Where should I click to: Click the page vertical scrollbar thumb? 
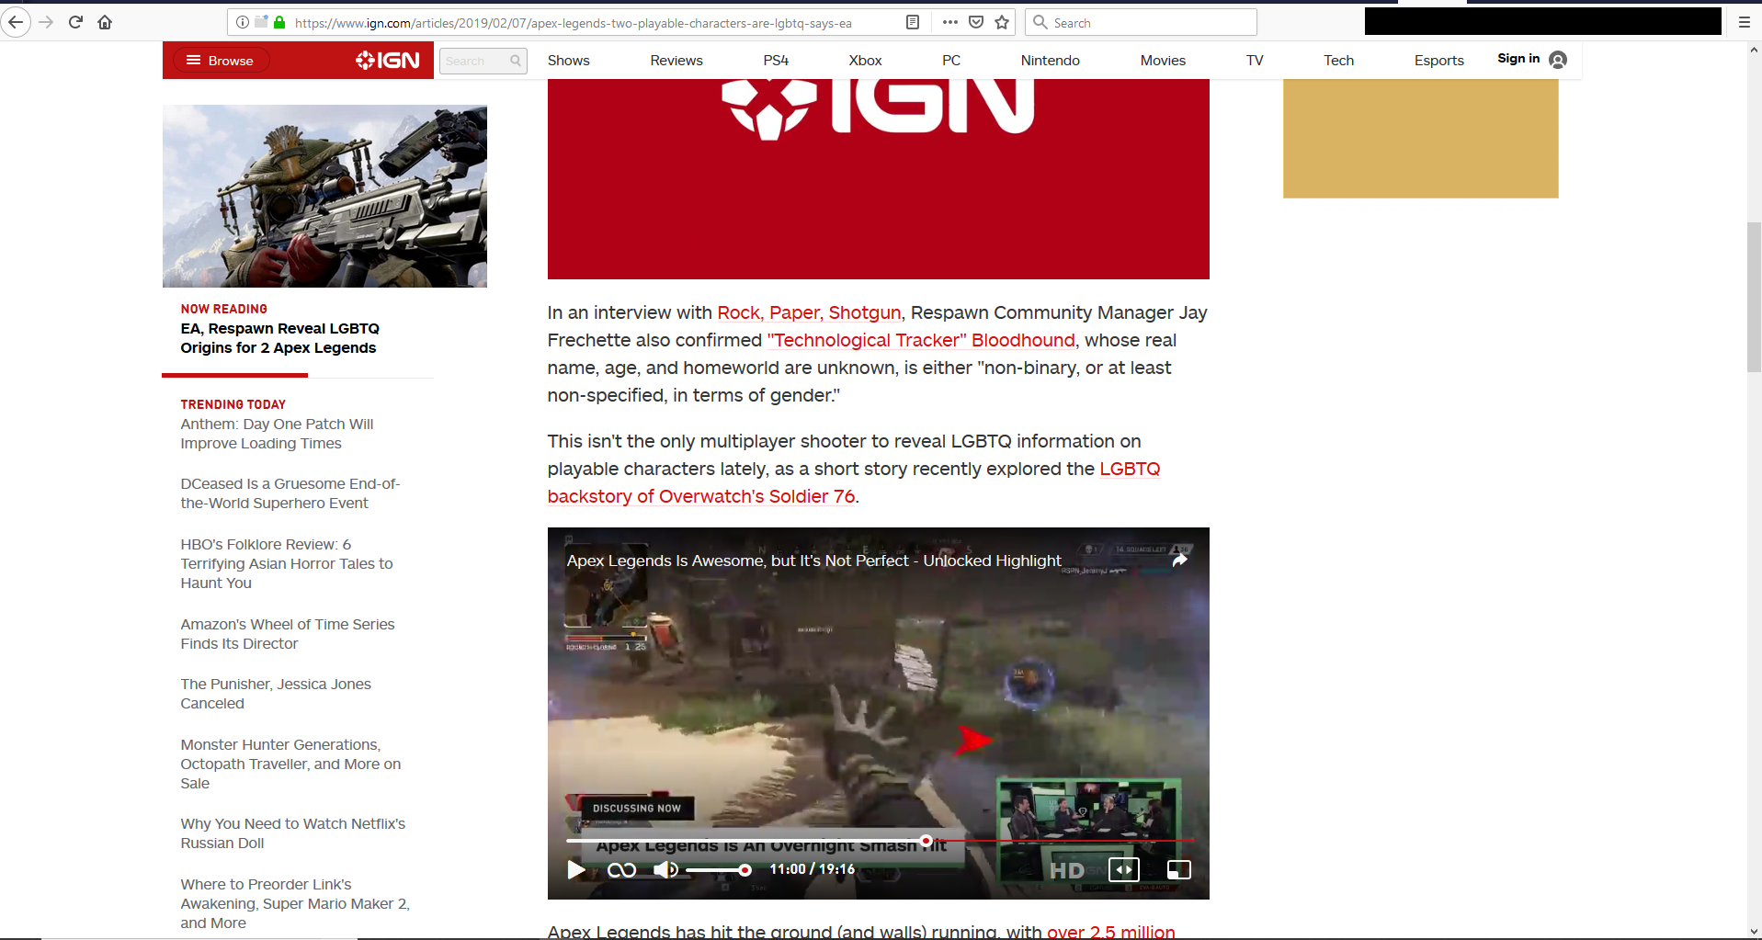pyautogui.click(x=1754, y=297)
